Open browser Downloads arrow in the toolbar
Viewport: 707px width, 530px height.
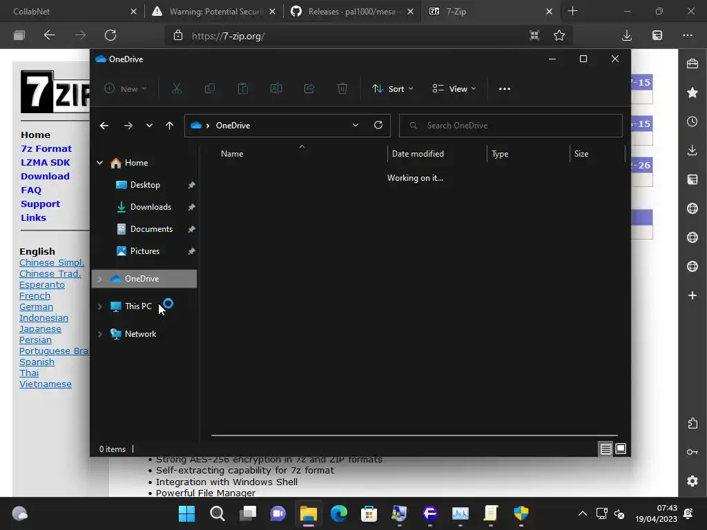coord(627,35)
